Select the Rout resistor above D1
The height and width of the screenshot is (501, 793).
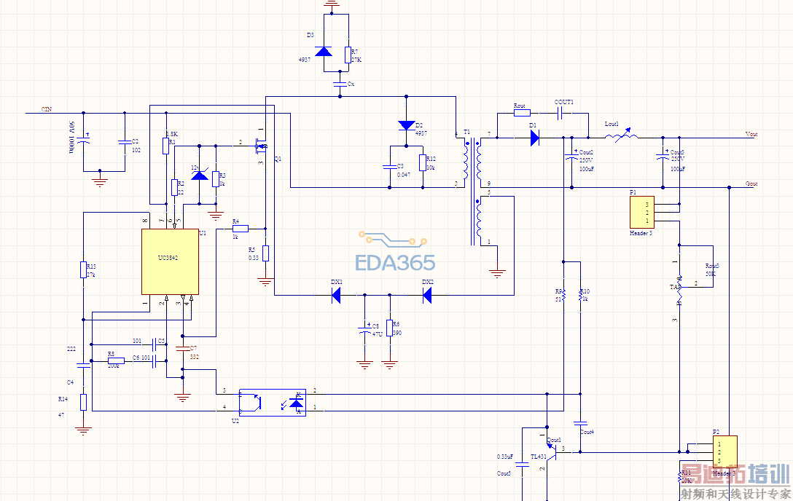click(x=522, y=113)
